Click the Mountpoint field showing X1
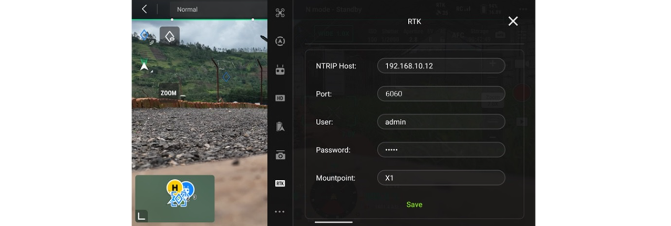The image size is (671, 226). pyautogui.click(x=441, y=178)
